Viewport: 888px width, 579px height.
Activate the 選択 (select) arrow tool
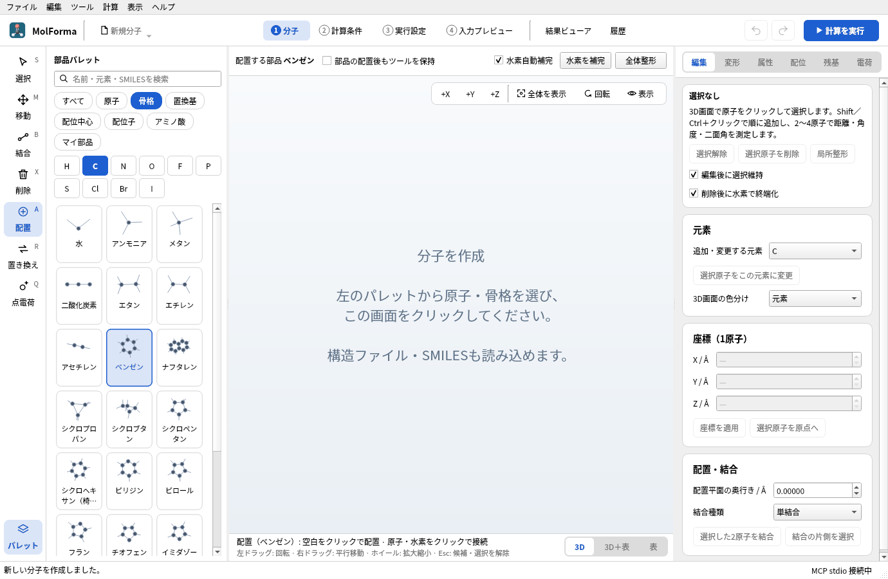[x=23, y=69]
